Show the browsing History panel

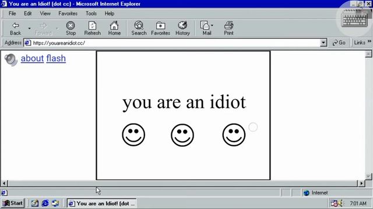point(182,28)
